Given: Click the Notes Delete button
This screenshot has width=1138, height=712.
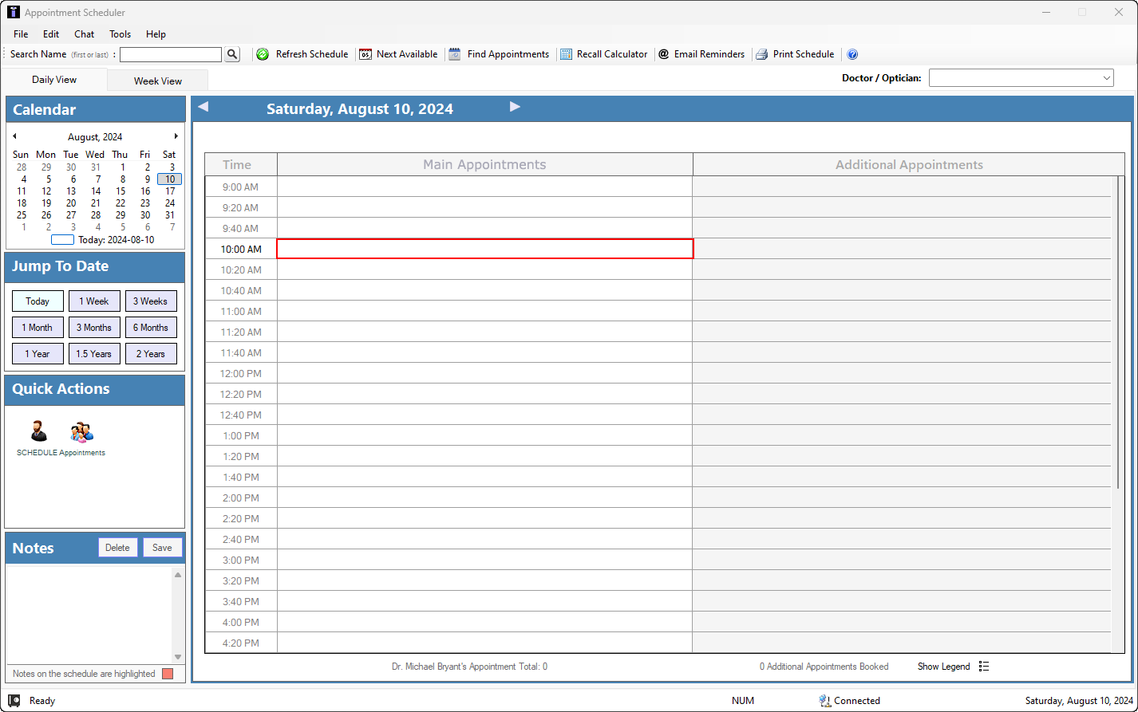Looking at the screenshot, I should tap(117, 548).
